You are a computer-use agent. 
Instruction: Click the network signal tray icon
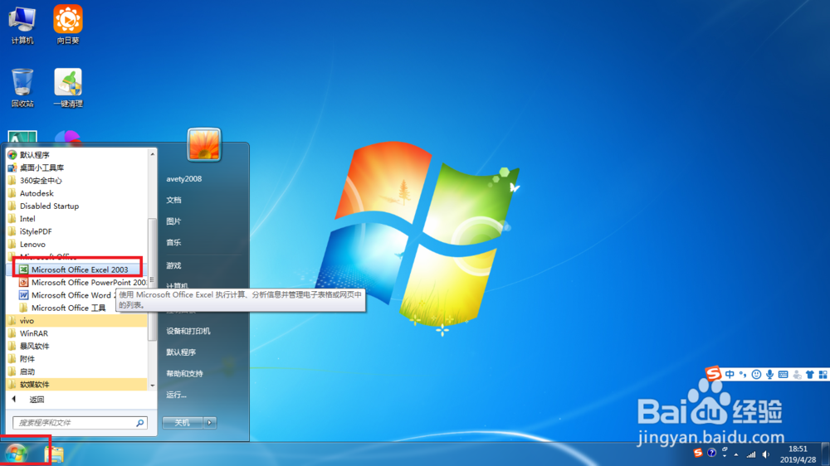tap(751, 454)
